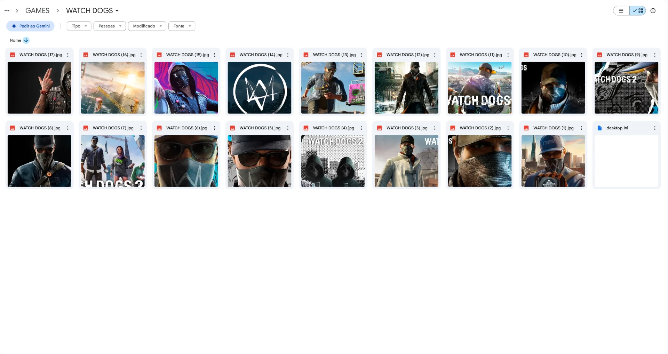
Task: Select the grid layout view
Action: [x=638, y=11]
